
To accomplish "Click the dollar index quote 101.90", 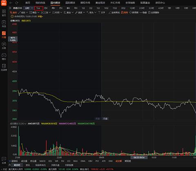I will 63,169.
